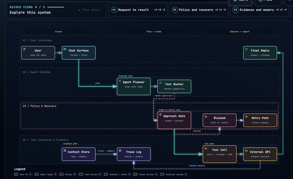Click the 'needs approval?' edge label

(164, 96)
